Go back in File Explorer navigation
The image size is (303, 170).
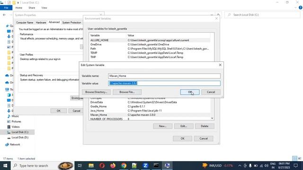[4, 15]
